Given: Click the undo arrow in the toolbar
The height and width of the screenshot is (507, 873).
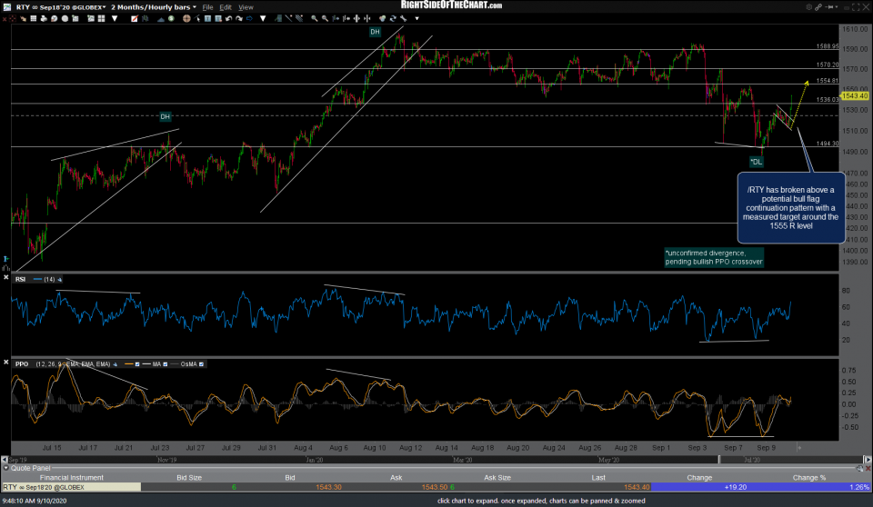Looking at the screenshot, I should click(228, 18).
